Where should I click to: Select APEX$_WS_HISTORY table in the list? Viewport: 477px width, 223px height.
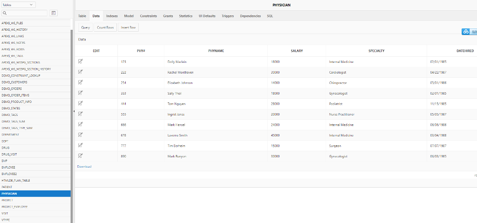pos(35,30)
